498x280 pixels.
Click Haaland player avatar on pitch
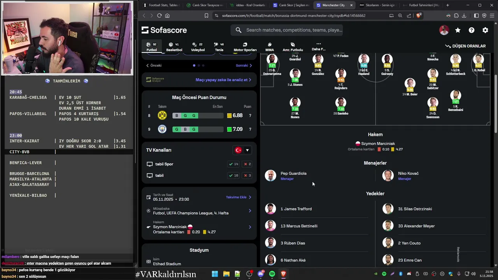[364, 59]
